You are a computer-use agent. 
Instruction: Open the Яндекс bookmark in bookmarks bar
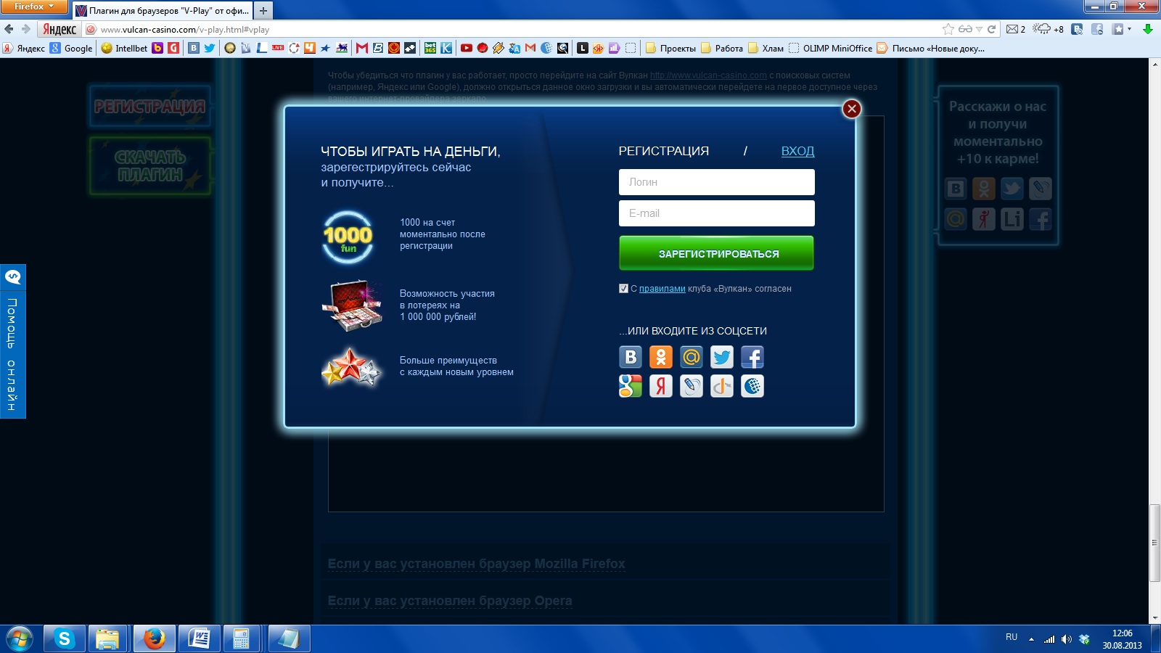coord(23,48)
